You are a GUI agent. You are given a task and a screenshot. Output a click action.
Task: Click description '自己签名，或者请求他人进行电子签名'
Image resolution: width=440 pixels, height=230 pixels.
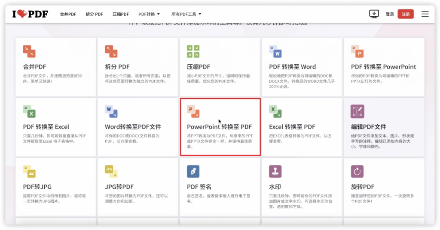(x=219, y=198)
